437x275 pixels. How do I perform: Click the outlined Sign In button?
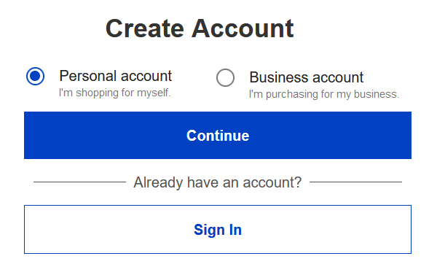point(218,230)
